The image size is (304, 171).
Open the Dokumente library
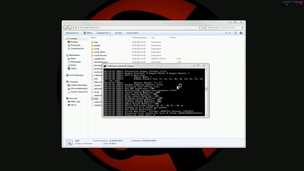click(x=74, y=62)
